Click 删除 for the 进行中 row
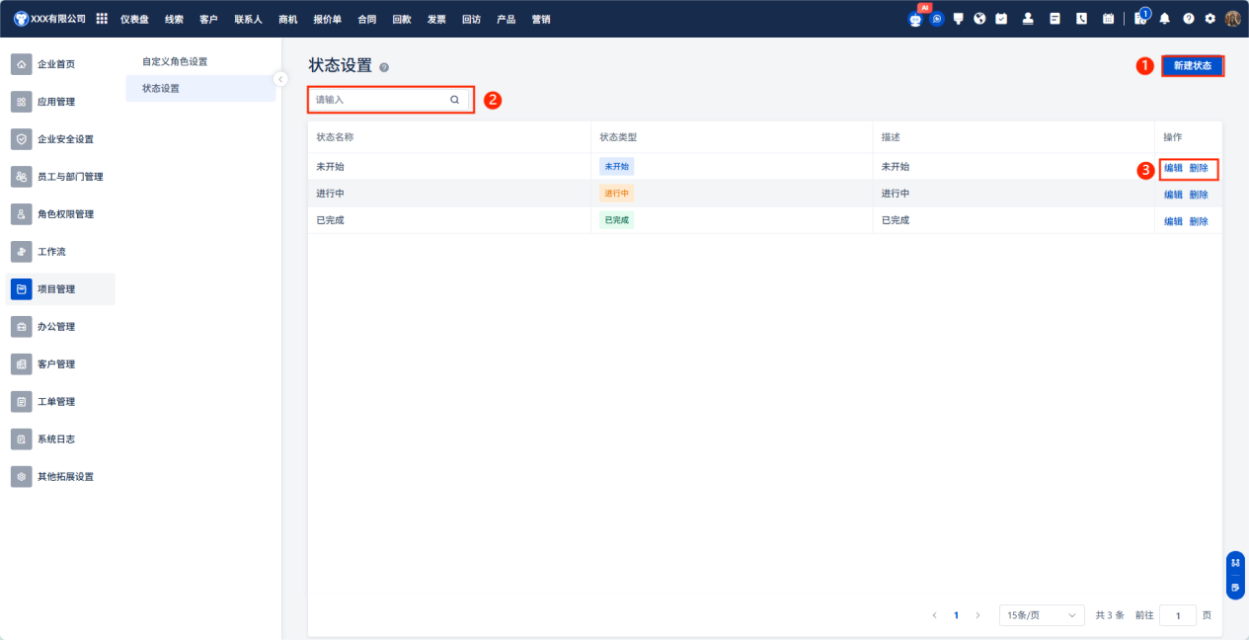Image resolution: width=1249 pixels, height=640 pixels. [x=1199, y=195]
